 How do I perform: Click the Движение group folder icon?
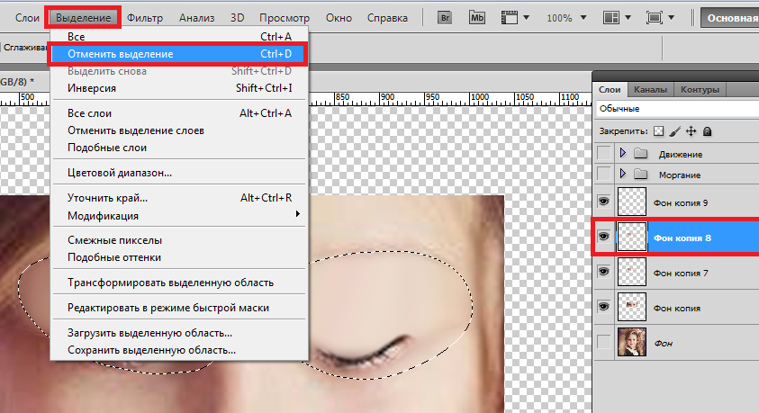(x=641, y=153)
